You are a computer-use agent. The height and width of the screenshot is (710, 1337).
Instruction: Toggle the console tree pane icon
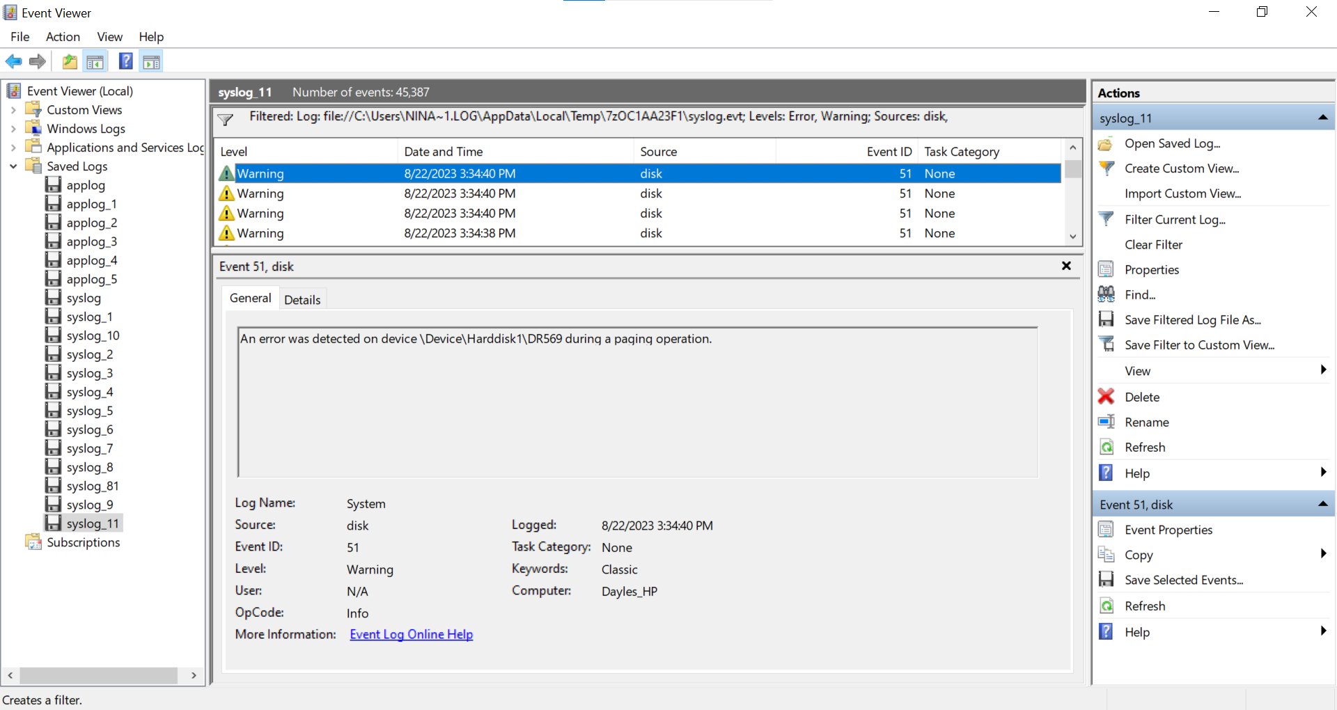click(x=95, y=61)
